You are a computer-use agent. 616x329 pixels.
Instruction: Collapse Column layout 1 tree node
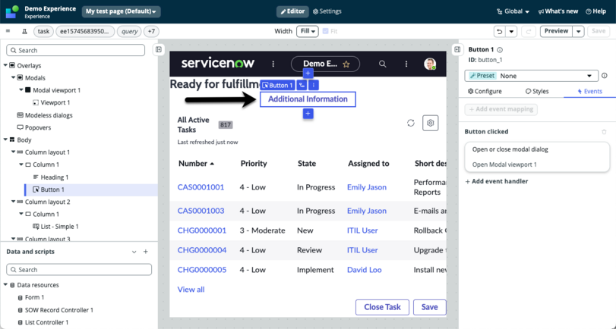14,152
